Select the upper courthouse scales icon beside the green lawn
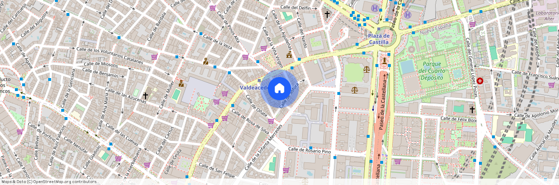The width and height of the screenshot is (559, 185). tap(367, 69)
